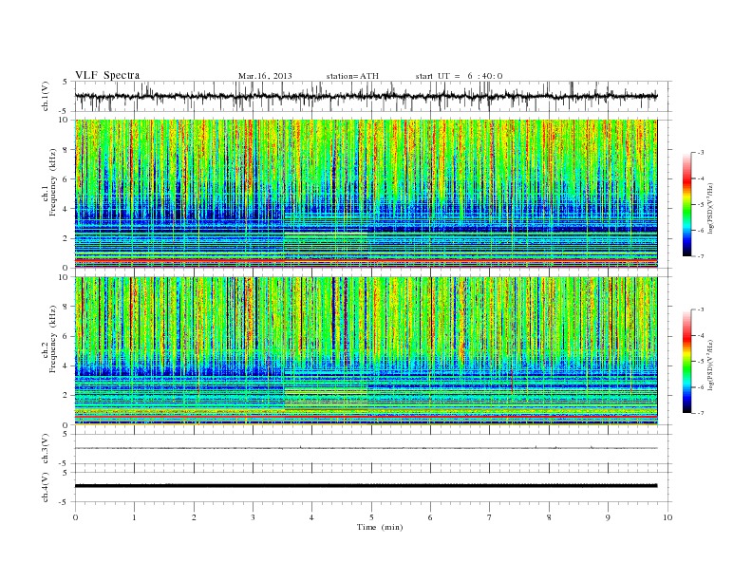Viewport: 752px width, 581px height.
Task: Click the '10' tick label on time axis
Action: 667,517
